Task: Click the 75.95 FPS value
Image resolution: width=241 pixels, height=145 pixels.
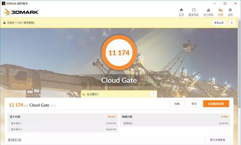Action: 111,123
